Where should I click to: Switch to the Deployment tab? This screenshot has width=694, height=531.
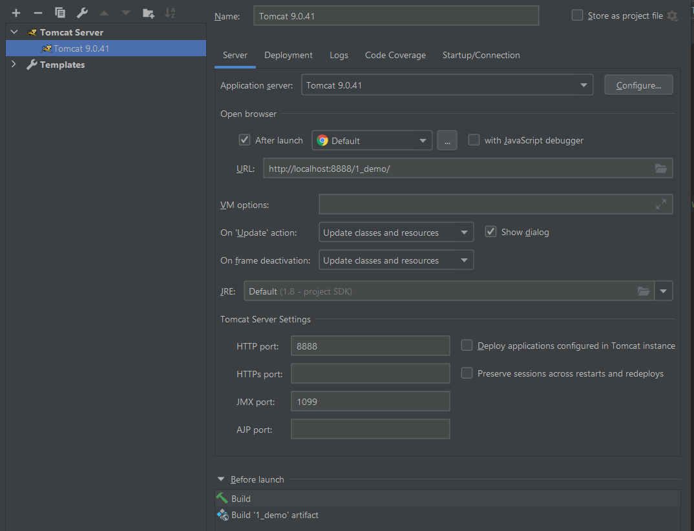(x=288, y=55)
